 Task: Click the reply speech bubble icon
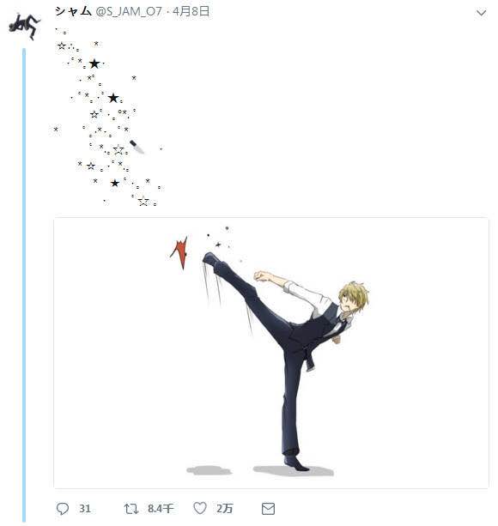[63, 509]
